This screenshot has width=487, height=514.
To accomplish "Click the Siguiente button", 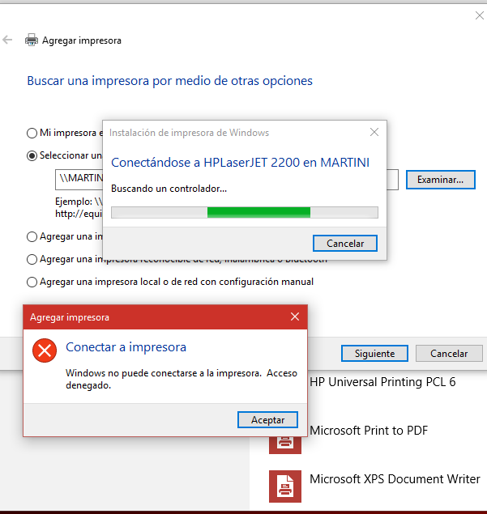I will (x=374, y=354).
